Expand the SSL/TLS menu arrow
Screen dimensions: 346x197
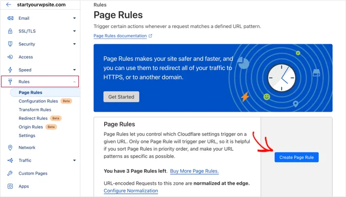click(x=75, y=31)
